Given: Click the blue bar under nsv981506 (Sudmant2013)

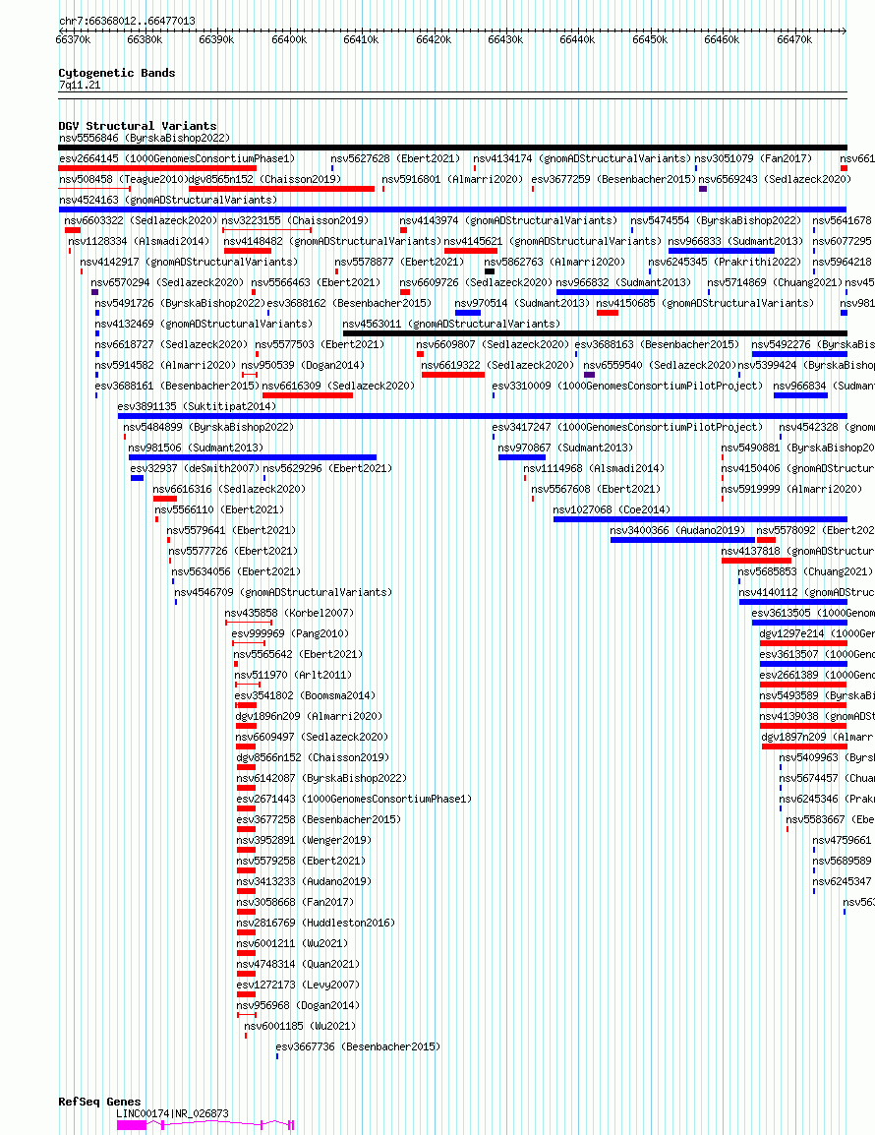Looking at the screenshot, I should [253, 457].
